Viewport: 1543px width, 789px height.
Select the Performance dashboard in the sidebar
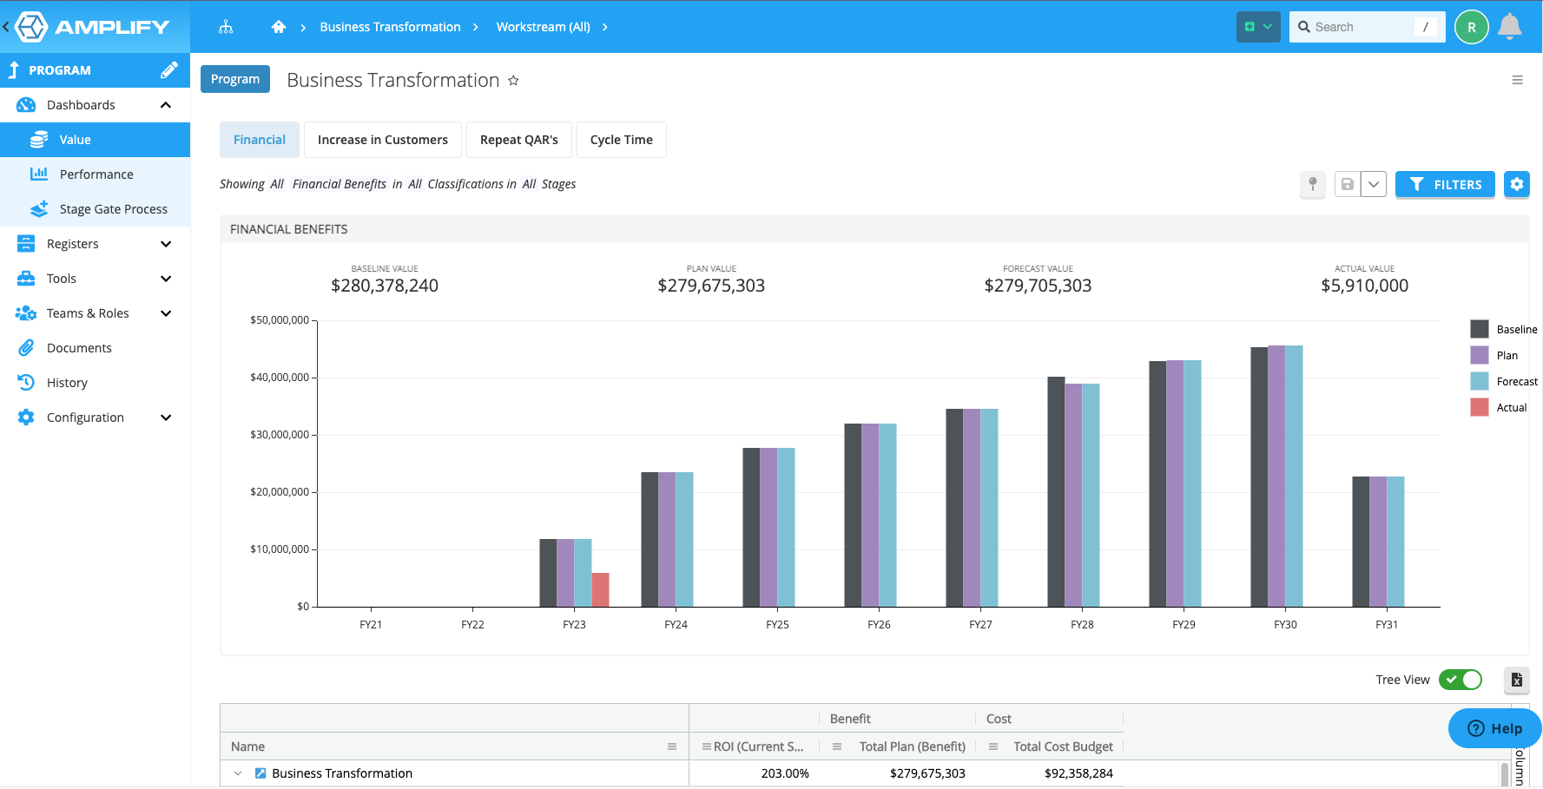coord(96,174)
